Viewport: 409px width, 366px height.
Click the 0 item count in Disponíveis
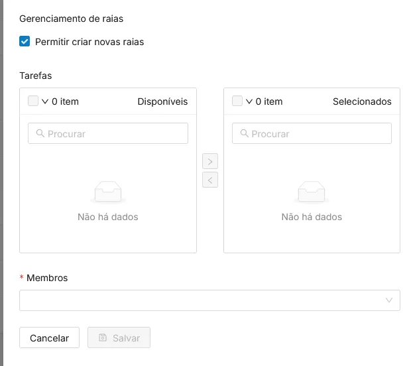pos(65,101)
